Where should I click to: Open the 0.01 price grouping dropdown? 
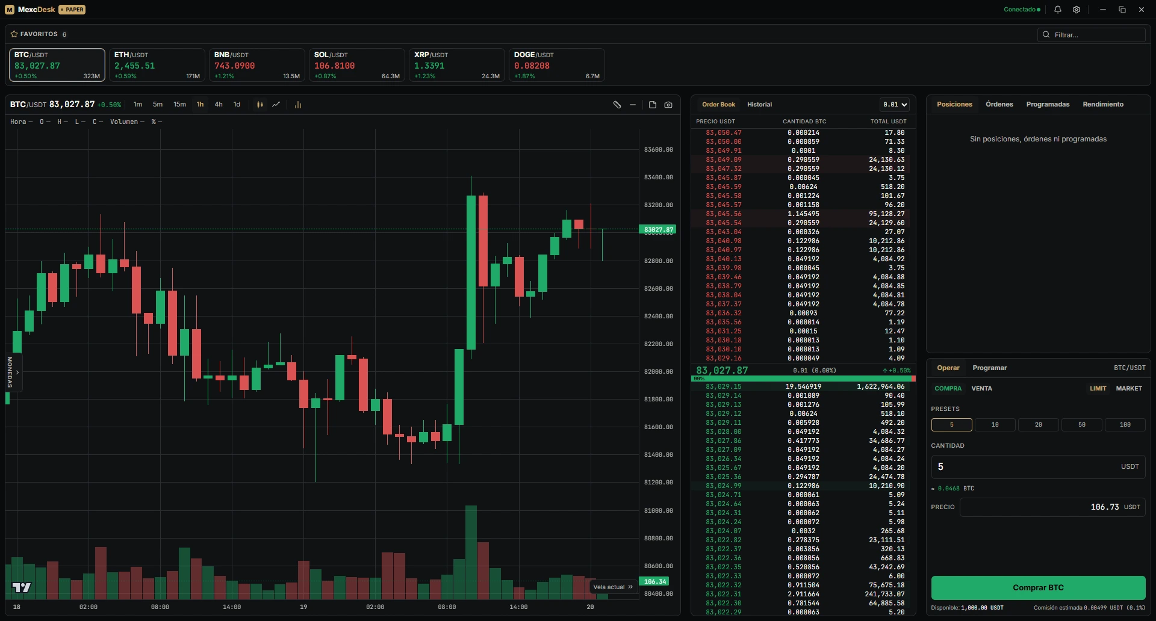895,105
